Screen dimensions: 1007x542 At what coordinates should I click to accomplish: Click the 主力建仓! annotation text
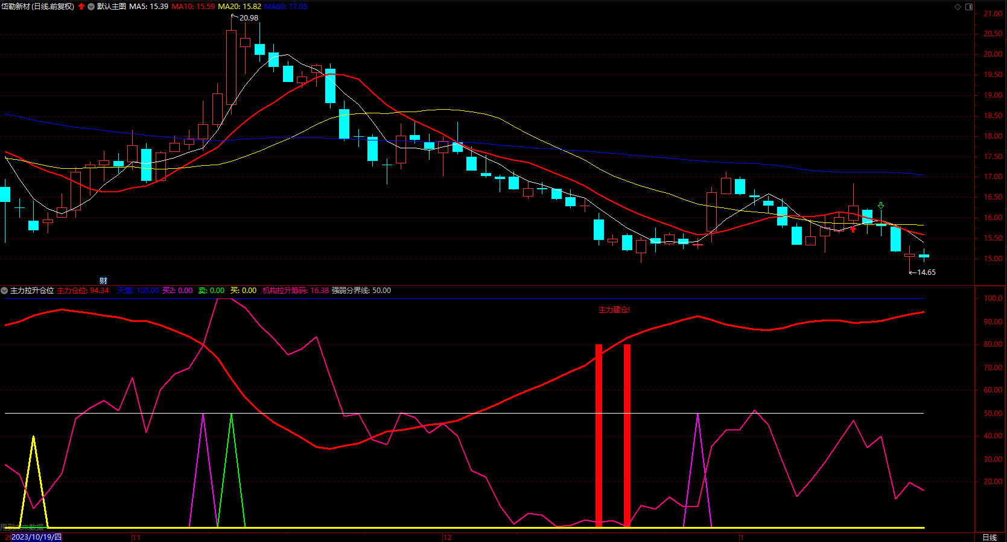click(x=614, y=310)
